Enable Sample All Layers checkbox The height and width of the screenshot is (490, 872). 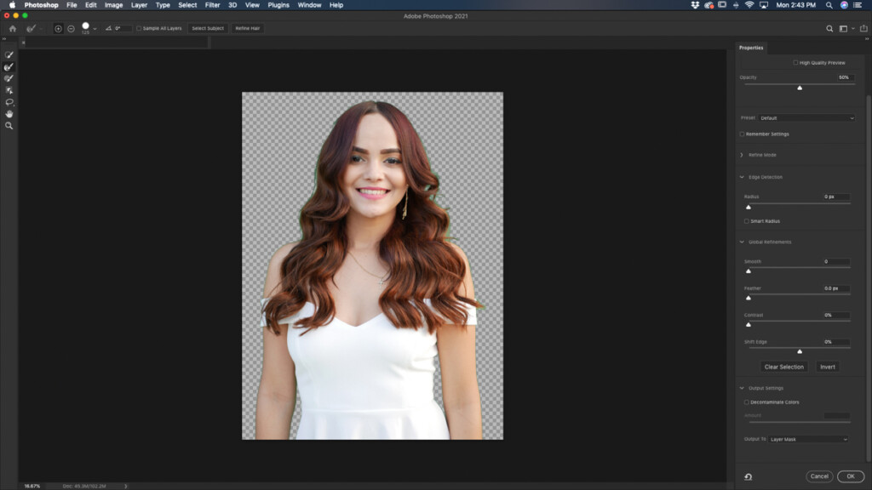139,28
